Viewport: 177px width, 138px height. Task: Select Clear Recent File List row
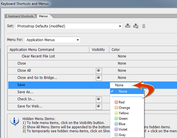[x=92, y=57]
